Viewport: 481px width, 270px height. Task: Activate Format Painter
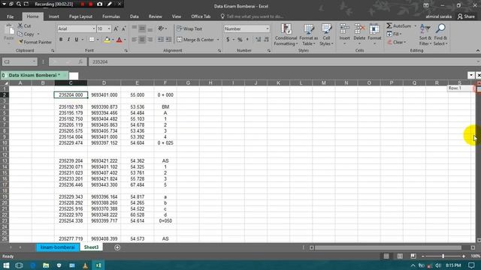coord(35,42)
